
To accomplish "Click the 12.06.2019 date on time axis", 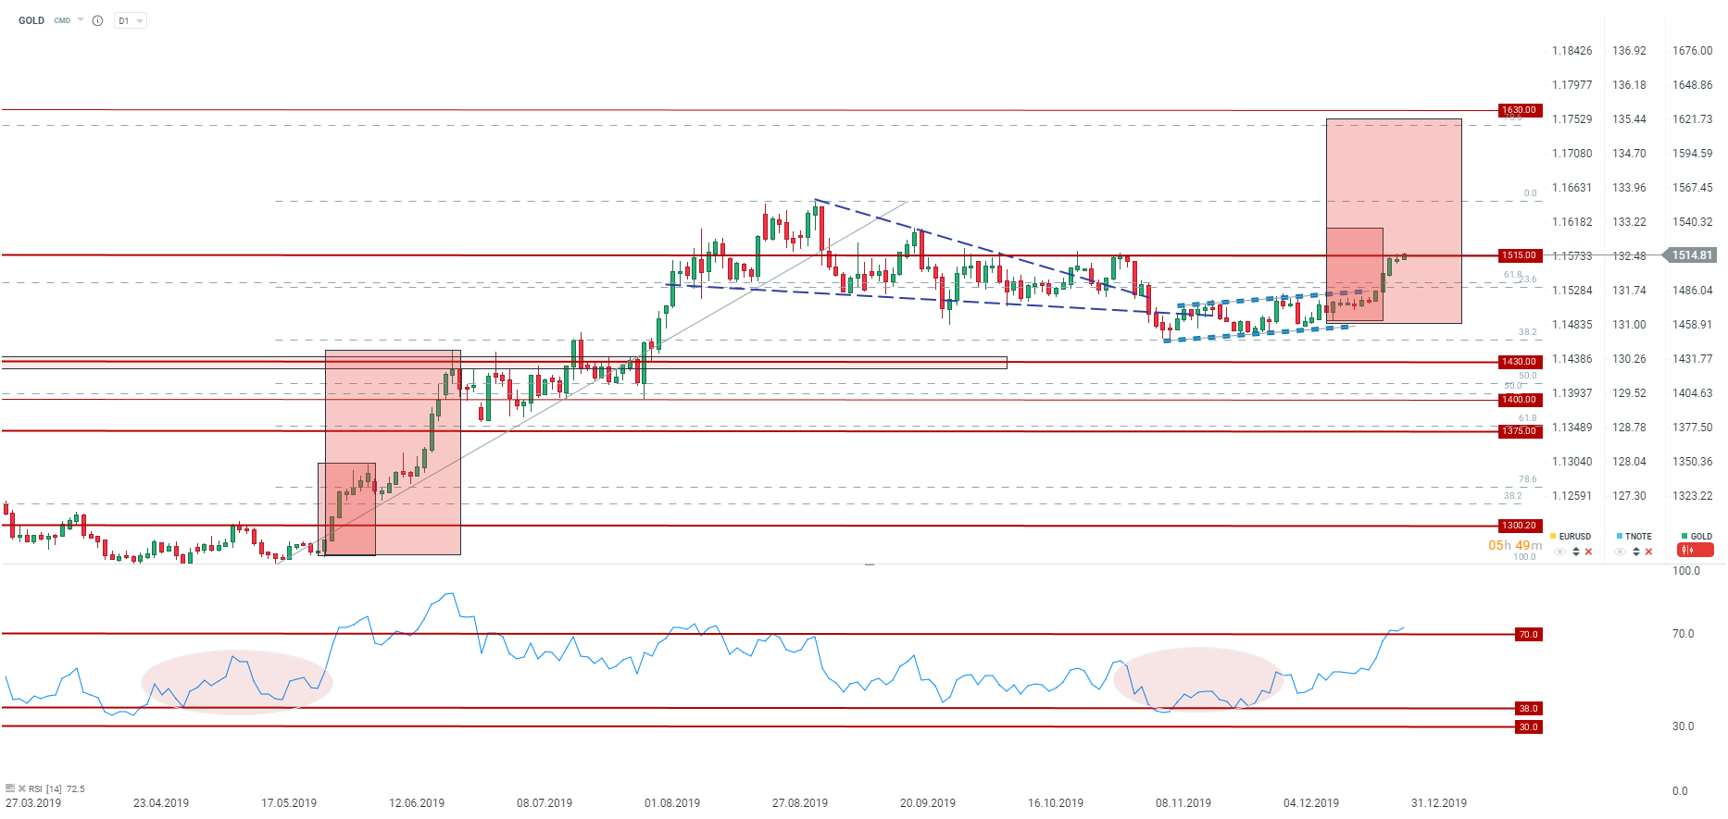I will (417, 803).
